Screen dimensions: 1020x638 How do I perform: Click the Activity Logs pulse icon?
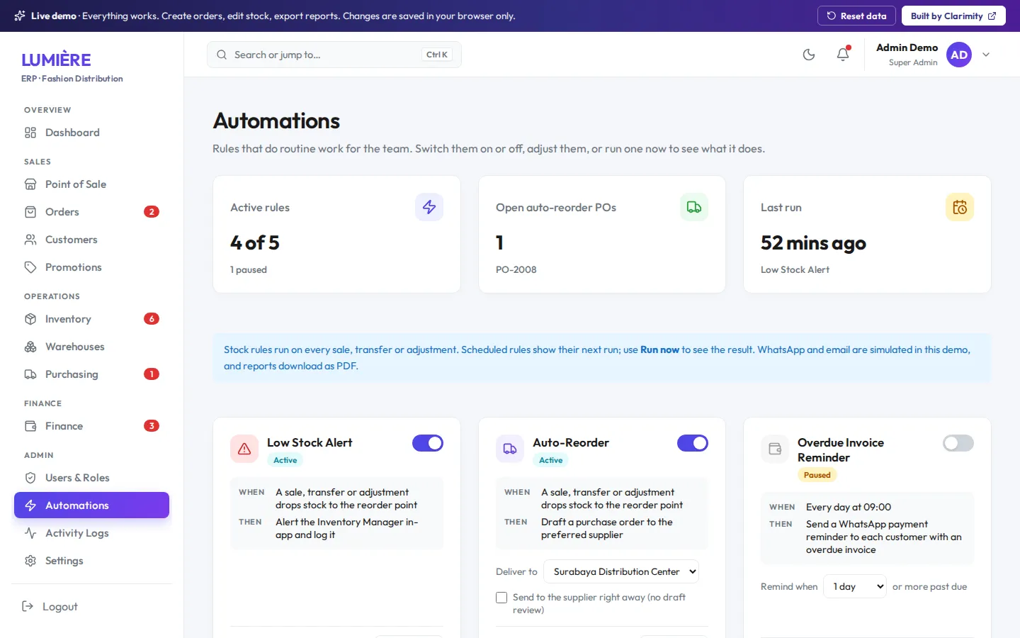tap(30, 533)
